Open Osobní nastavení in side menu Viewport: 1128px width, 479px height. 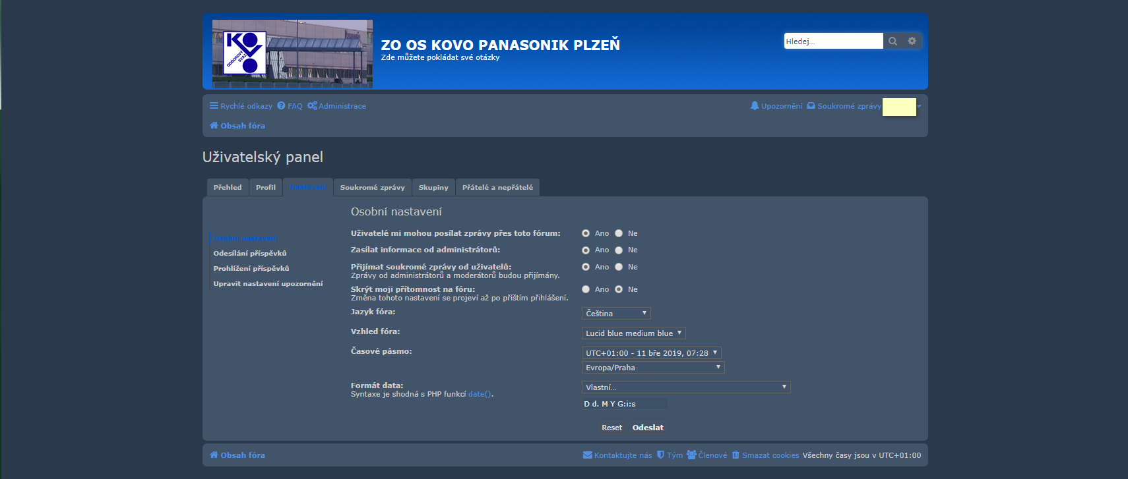(245, 239)
